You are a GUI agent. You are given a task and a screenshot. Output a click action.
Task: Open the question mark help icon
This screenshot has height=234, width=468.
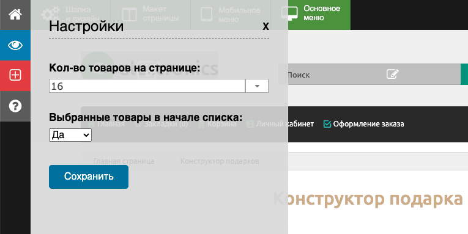coord(15,106)
